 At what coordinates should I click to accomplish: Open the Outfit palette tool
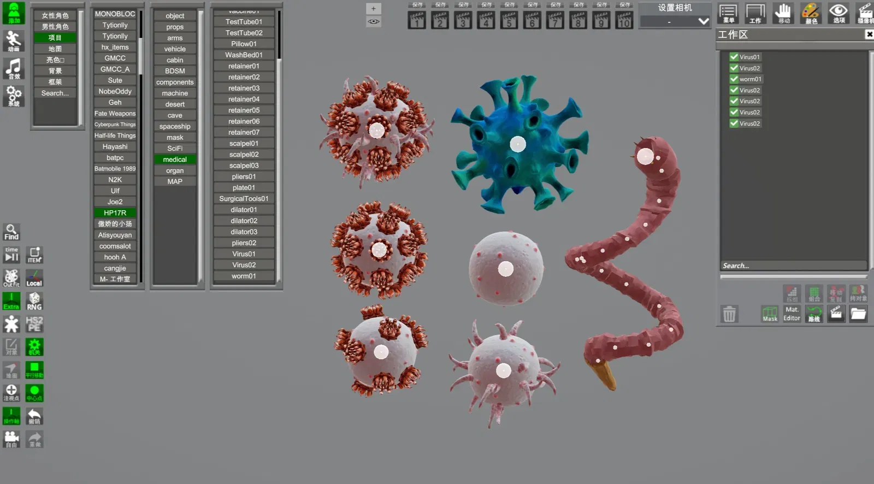click(x=11, y=278)
